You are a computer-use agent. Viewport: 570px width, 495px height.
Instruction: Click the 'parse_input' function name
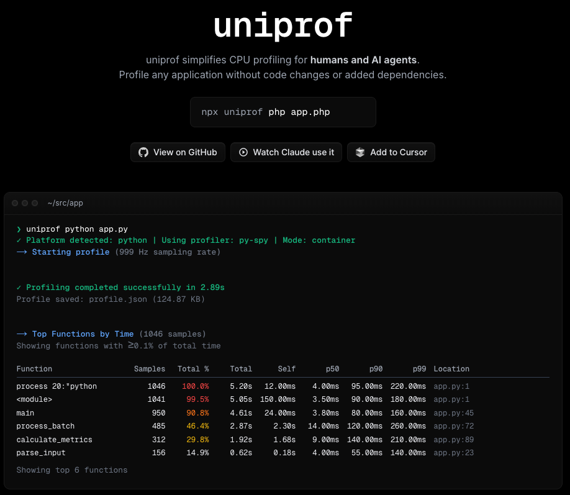point(41,453)
